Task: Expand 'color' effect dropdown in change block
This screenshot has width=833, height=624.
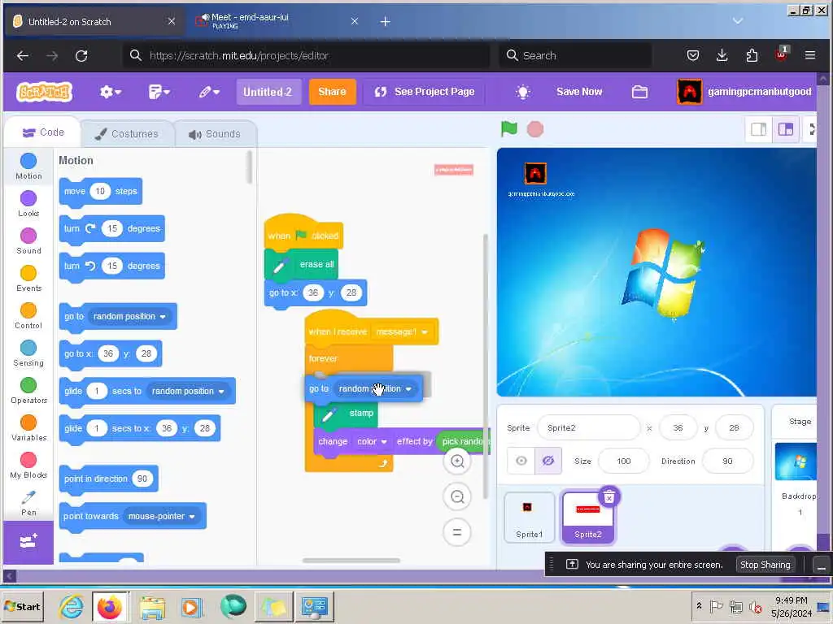Action: [384, 442]
